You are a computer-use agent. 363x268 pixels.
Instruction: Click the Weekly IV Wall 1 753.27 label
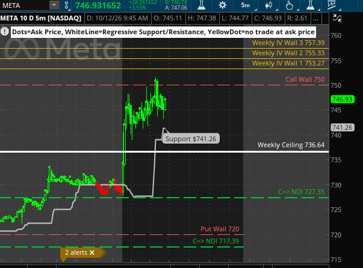[288, 63]
